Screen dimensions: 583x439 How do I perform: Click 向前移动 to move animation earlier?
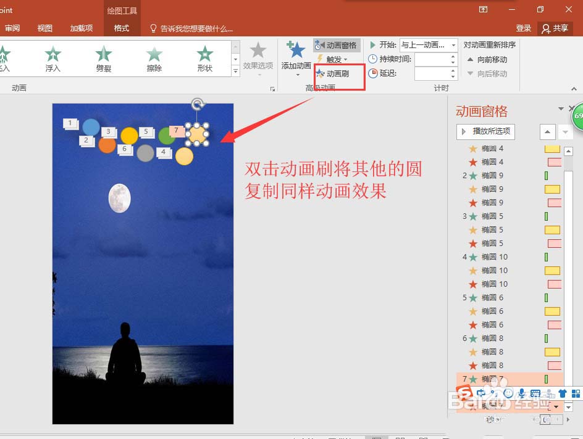(x=487, y=59)
